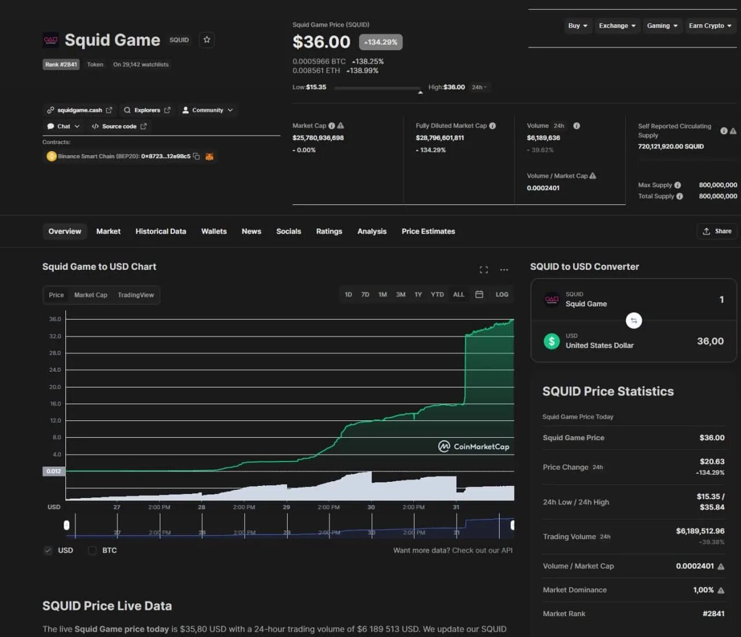The height and width of the screenshot is (637, 741).
Task: Open the Explorers dropdown
Action: 147,110
